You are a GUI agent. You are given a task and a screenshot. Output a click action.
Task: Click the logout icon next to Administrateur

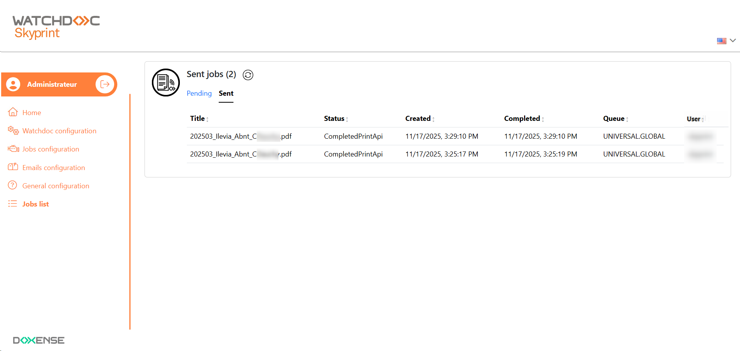(105, 84)
